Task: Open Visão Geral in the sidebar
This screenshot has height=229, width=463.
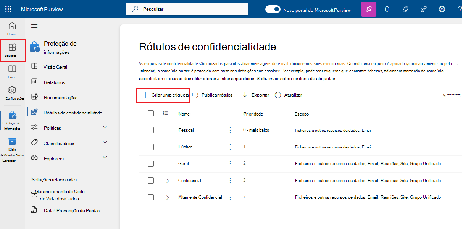Action: click(x=55, y=67)
